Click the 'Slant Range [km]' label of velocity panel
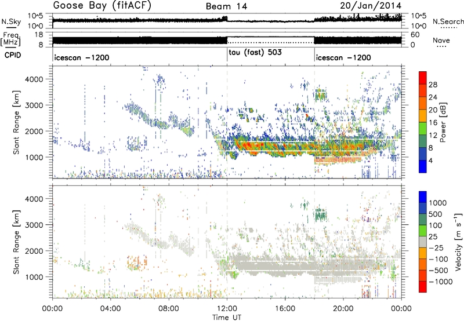464x321 pixels. [16, 242]
